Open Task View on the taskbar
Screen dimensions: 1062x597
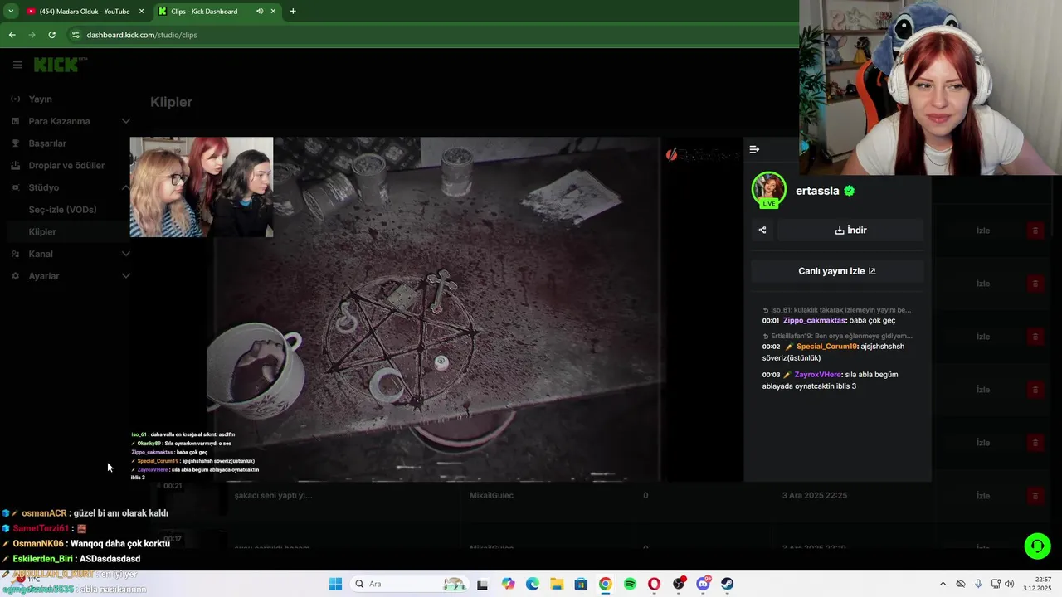(x=482, y=584)
